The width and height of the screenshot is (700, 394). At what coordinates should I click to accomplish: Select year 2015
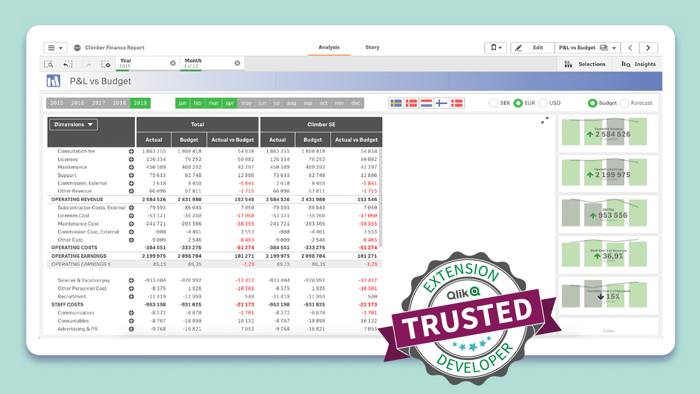coord(57,103)
